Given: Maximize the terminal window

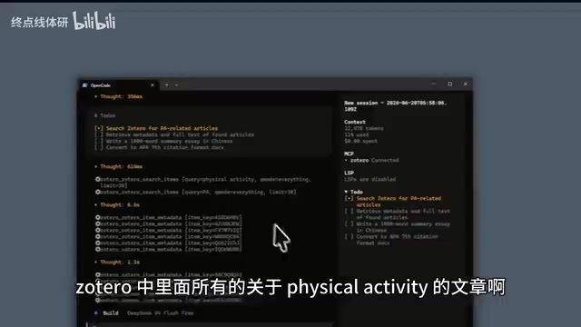Looking at the screenshot, I should (x=450, y=84).
